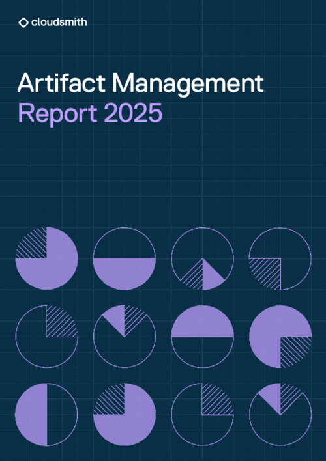Select the circle with small bottom wedges
This screenshot has width=326, height=461.
click(x=202, y=258)
